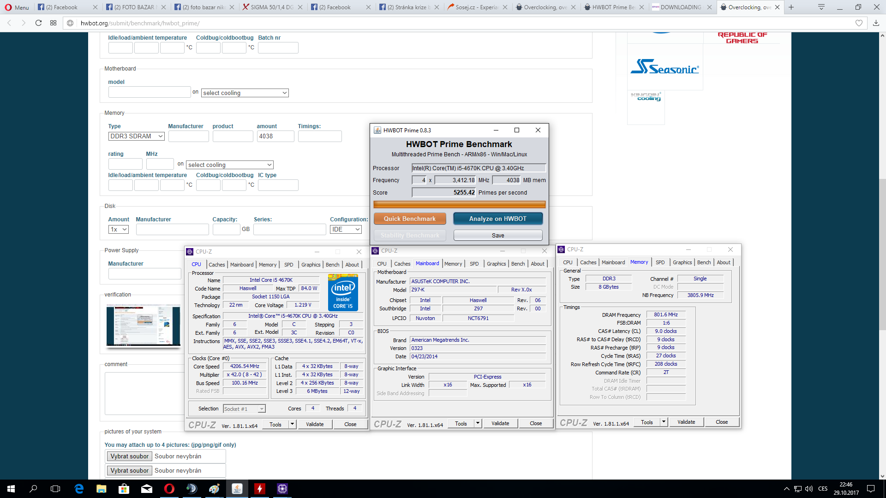Screen dimensions: 886x498
Task: Open motherboard select cooling dropdown
Action: [x=245, y=93]
